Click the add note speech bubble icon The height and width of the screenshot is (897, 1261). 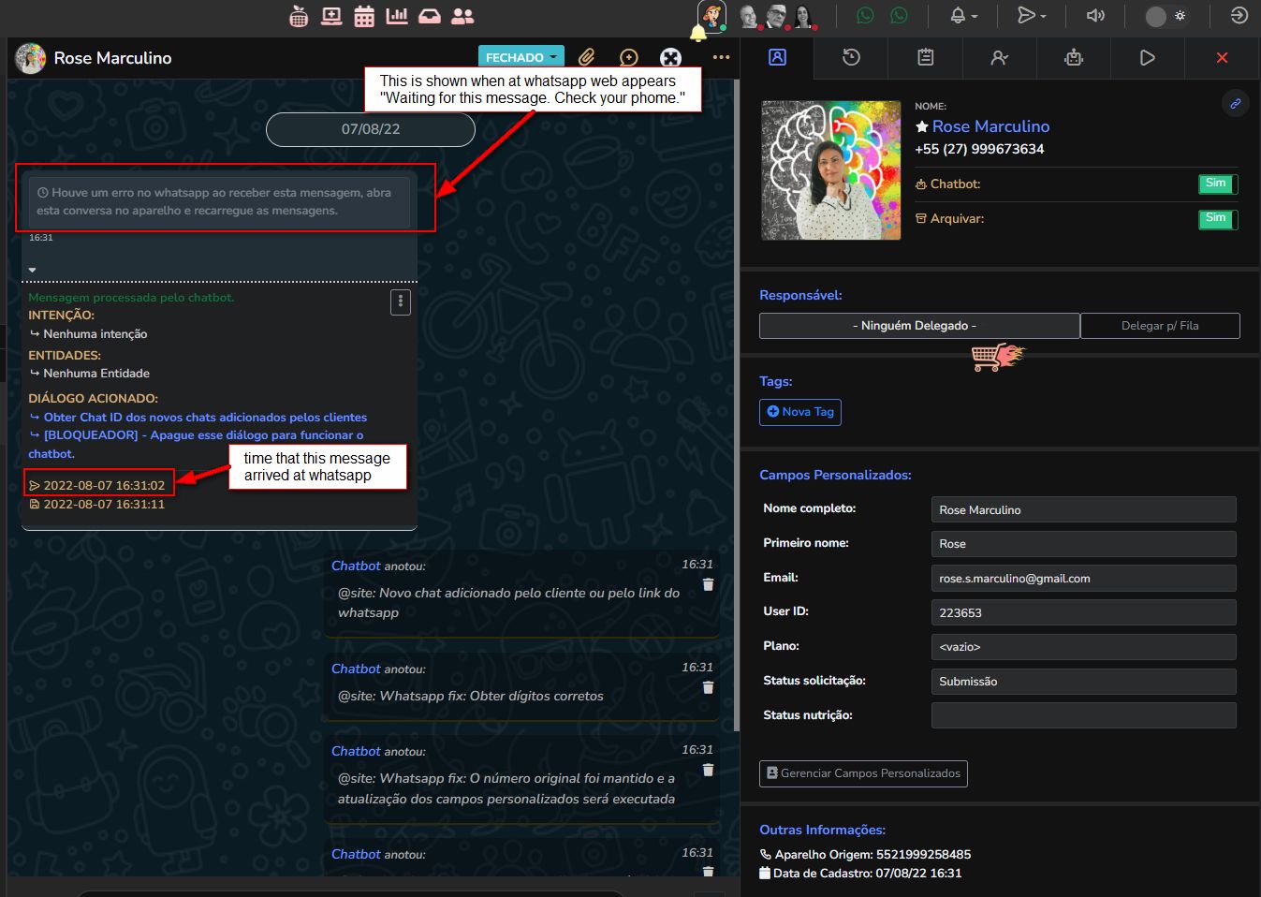[x=629, y=57]
